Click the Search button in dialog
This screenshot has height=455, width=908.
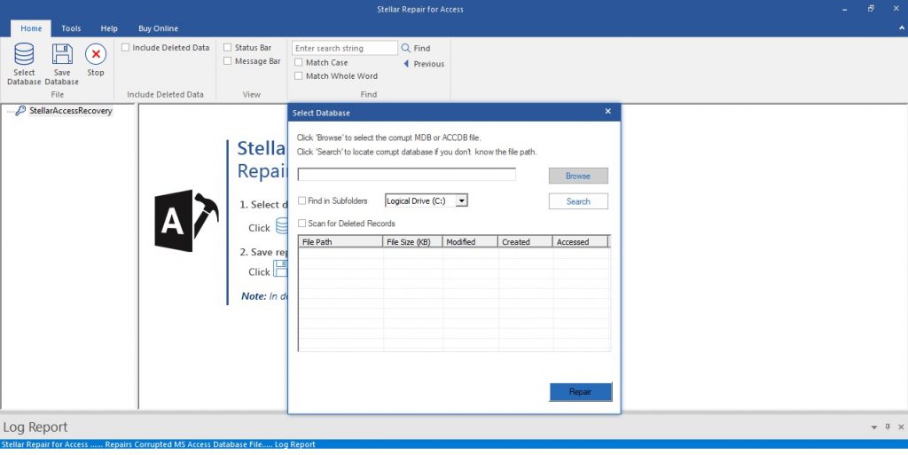(578, 200)
